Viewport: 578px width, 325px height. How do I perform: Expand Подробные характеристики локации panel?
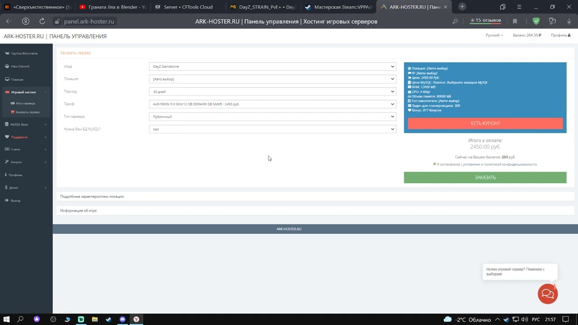pos(92,196)
